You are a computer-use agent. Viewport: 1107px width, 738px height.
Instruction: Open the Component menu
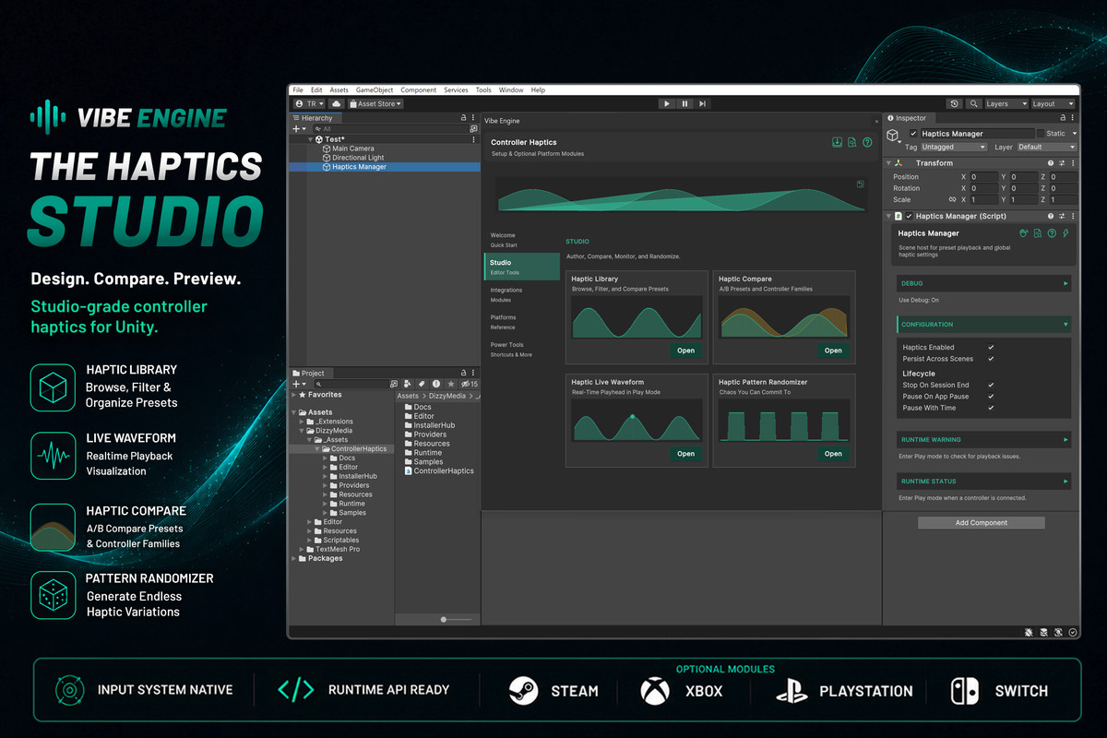point(419,90)
